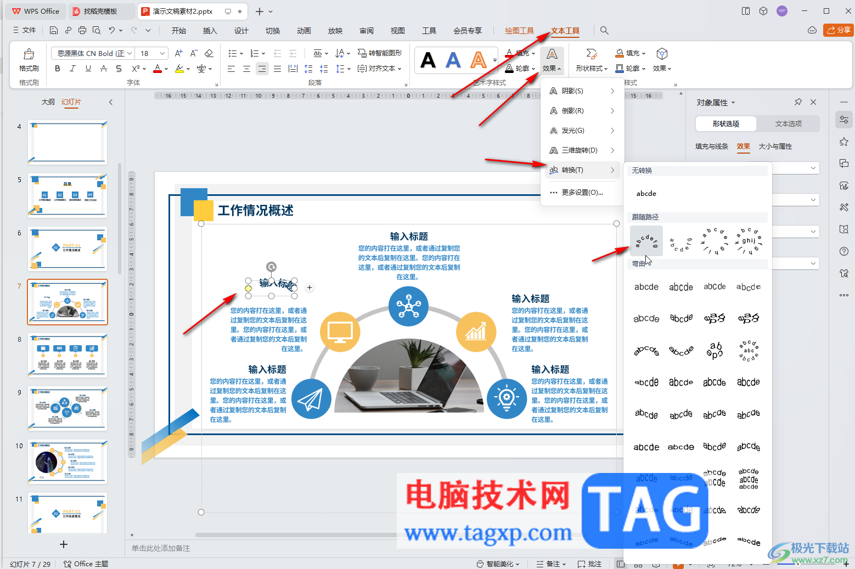This screenshot has width=855, height=569.
Task: Toggle the S-shaped Strikethrough button
Action: click(x=119, y=69)
